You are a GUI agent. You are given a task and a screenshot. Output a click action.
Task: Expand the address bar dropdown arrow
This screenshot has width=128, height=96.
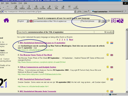75,11
